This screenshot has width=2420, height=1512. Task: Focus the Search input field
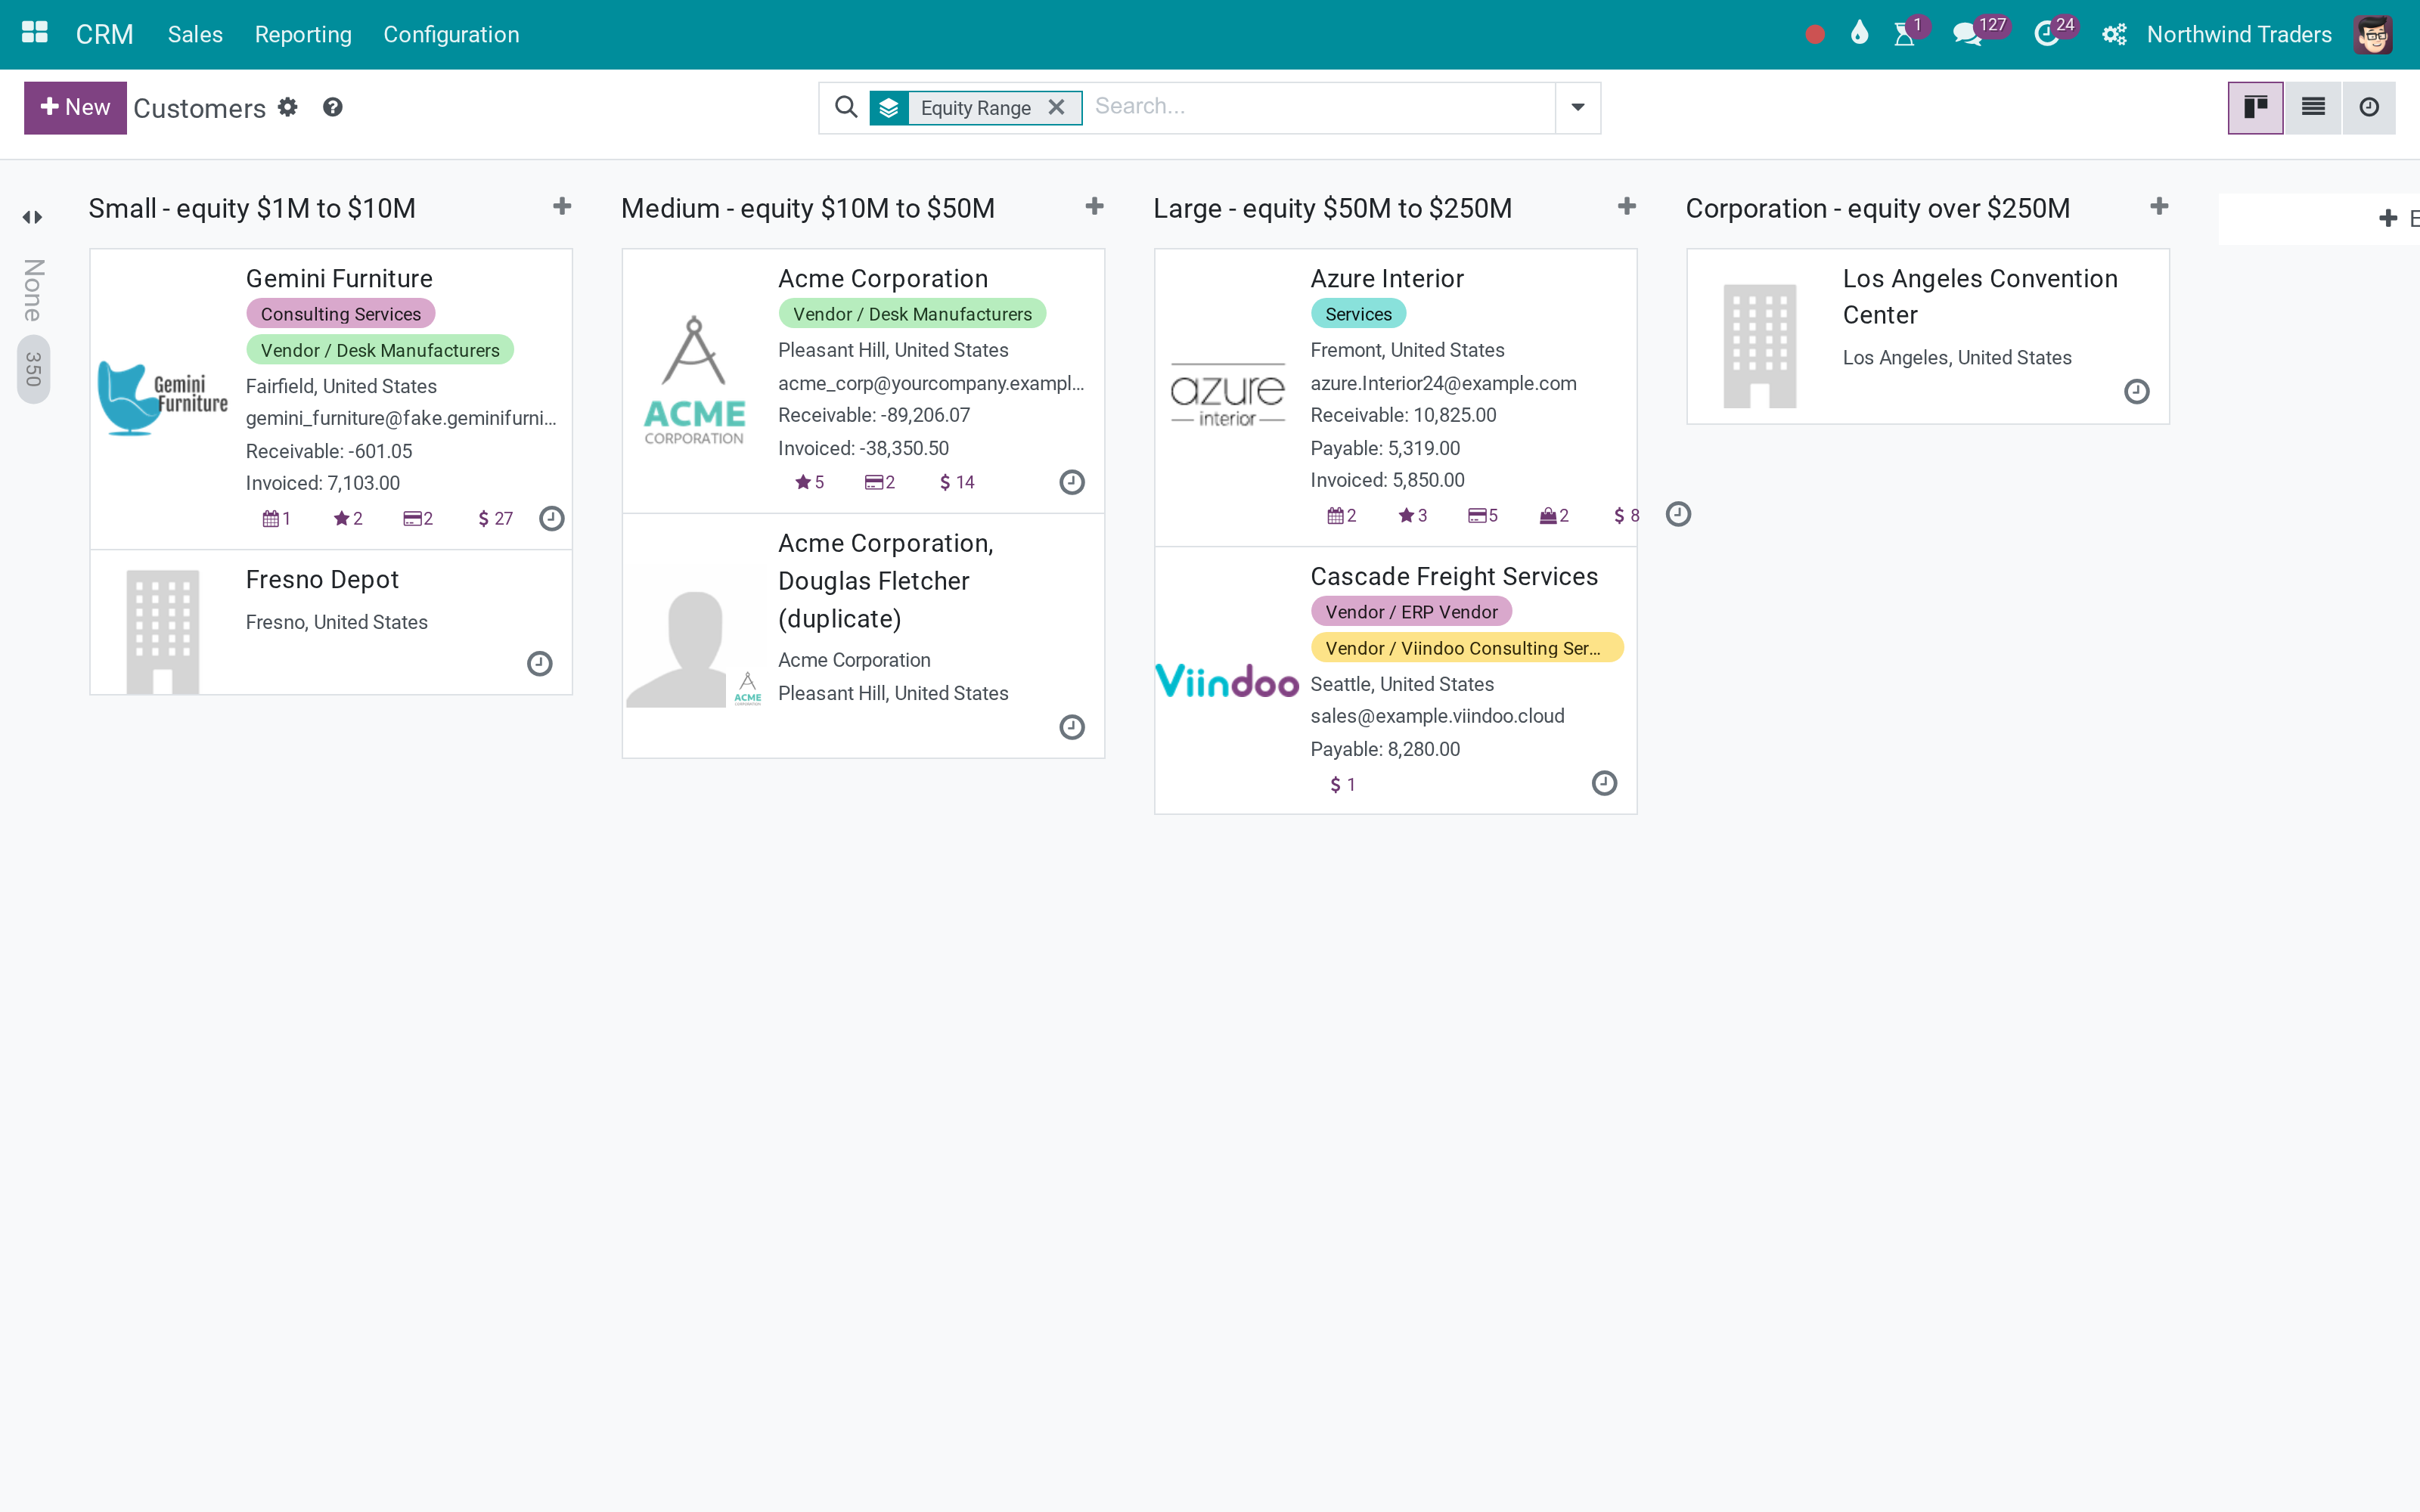[1320, 107]
